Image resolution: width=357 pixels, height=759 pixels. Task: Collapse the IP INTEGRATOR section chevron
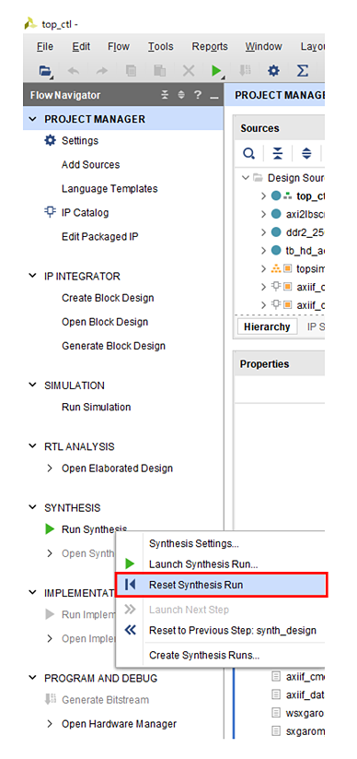coord(32,276)
